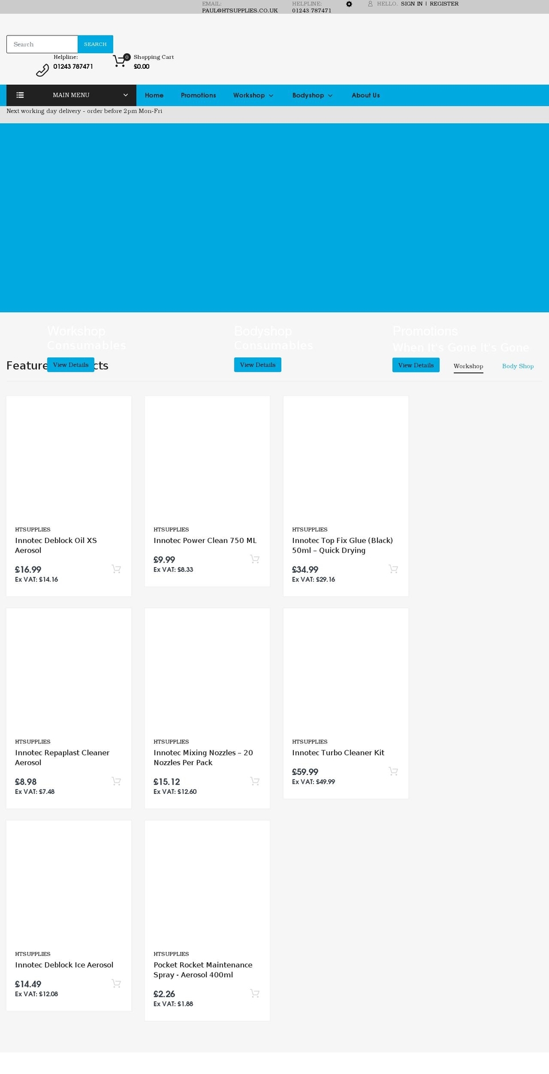Open Innotec Deblock Oil XS Aerosol product title
Image resolution: width=549 pixels, height=1074 pixels.
click(56, 545)
